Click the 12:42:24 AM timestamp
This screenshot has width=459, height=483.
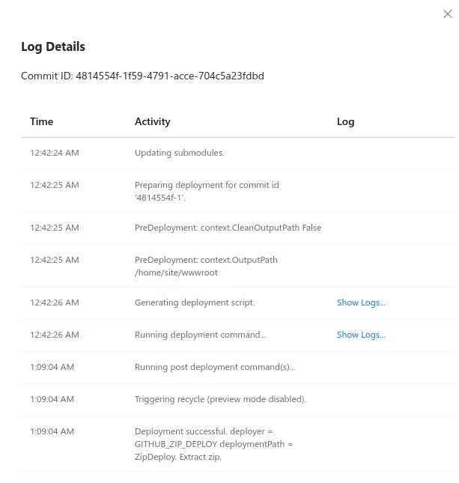(55, 153)
